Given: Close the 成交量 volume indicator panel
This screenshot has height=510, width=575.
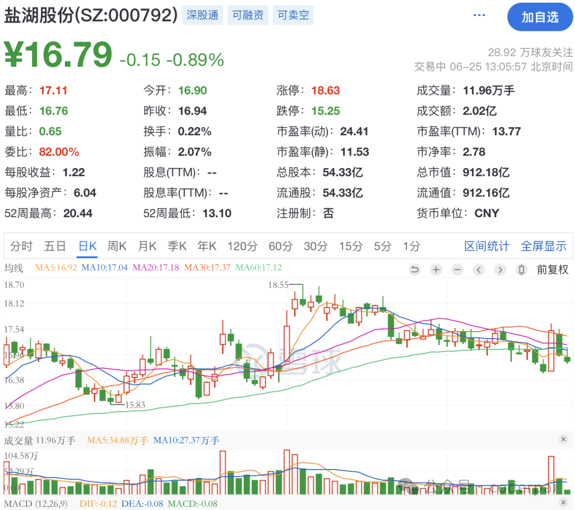Looking at the screenshot, I should pos(563,439).
